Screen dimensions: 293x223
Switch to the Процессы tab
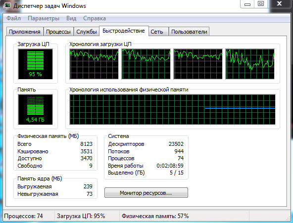pos(58,32)
